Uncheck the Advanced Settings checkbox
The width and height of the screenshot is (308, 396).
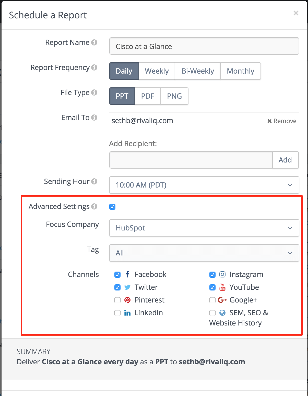(x=112, y=207)
